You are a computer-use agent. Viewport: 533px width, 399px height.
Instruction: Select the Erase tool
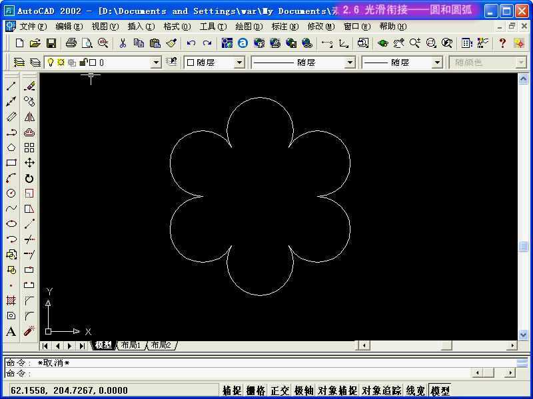29,86
